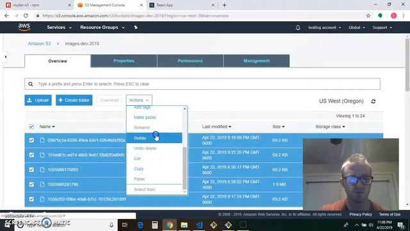Open new browser tab with plus

pyautogui.click(x=224, y=5)
